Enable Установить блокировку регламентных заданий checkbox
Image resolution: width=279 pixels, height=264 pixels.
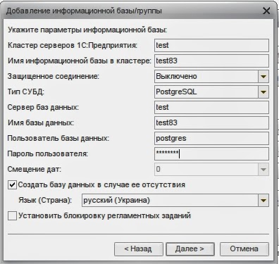(x=12, y=215)
